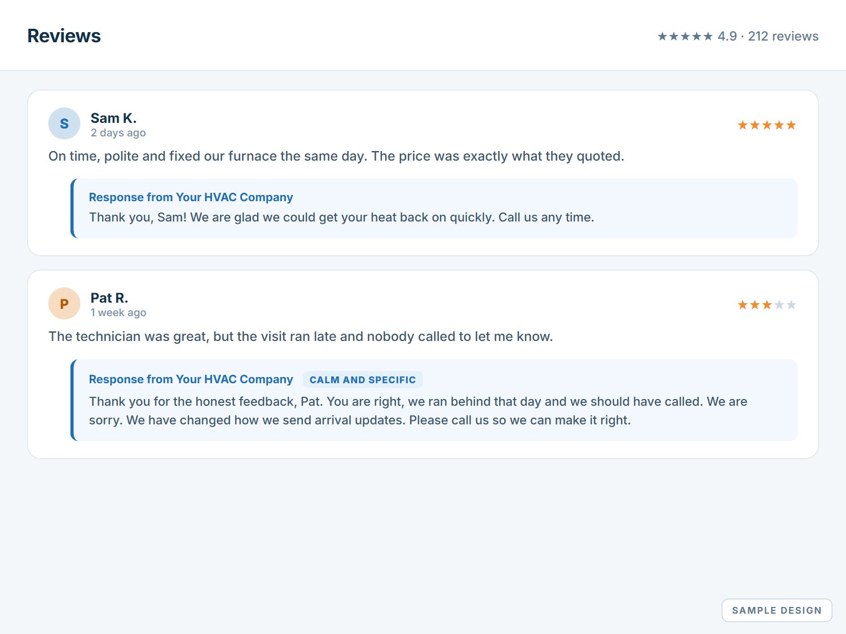
Task: Click the 'Calm and Specific' tag badge
Action: (363, 380)
